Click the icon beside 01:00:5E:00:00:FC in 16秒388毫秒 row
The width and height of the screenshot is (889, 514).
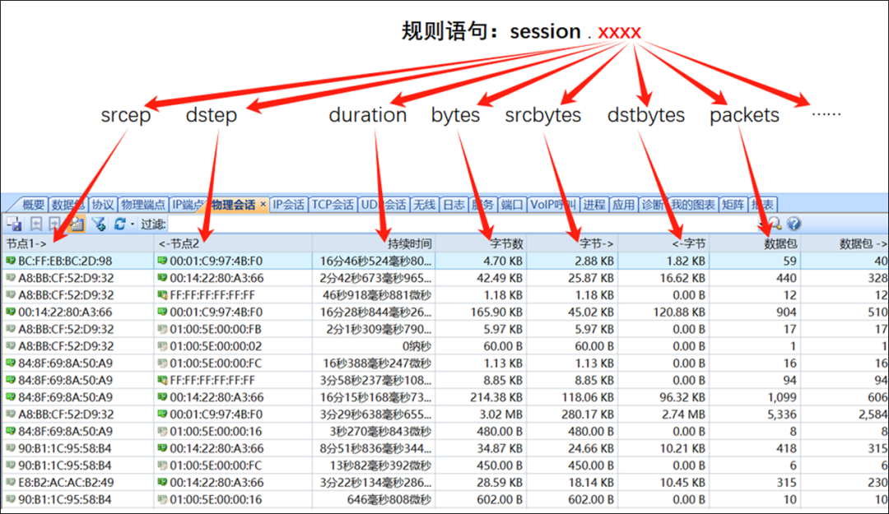(163, 364)
